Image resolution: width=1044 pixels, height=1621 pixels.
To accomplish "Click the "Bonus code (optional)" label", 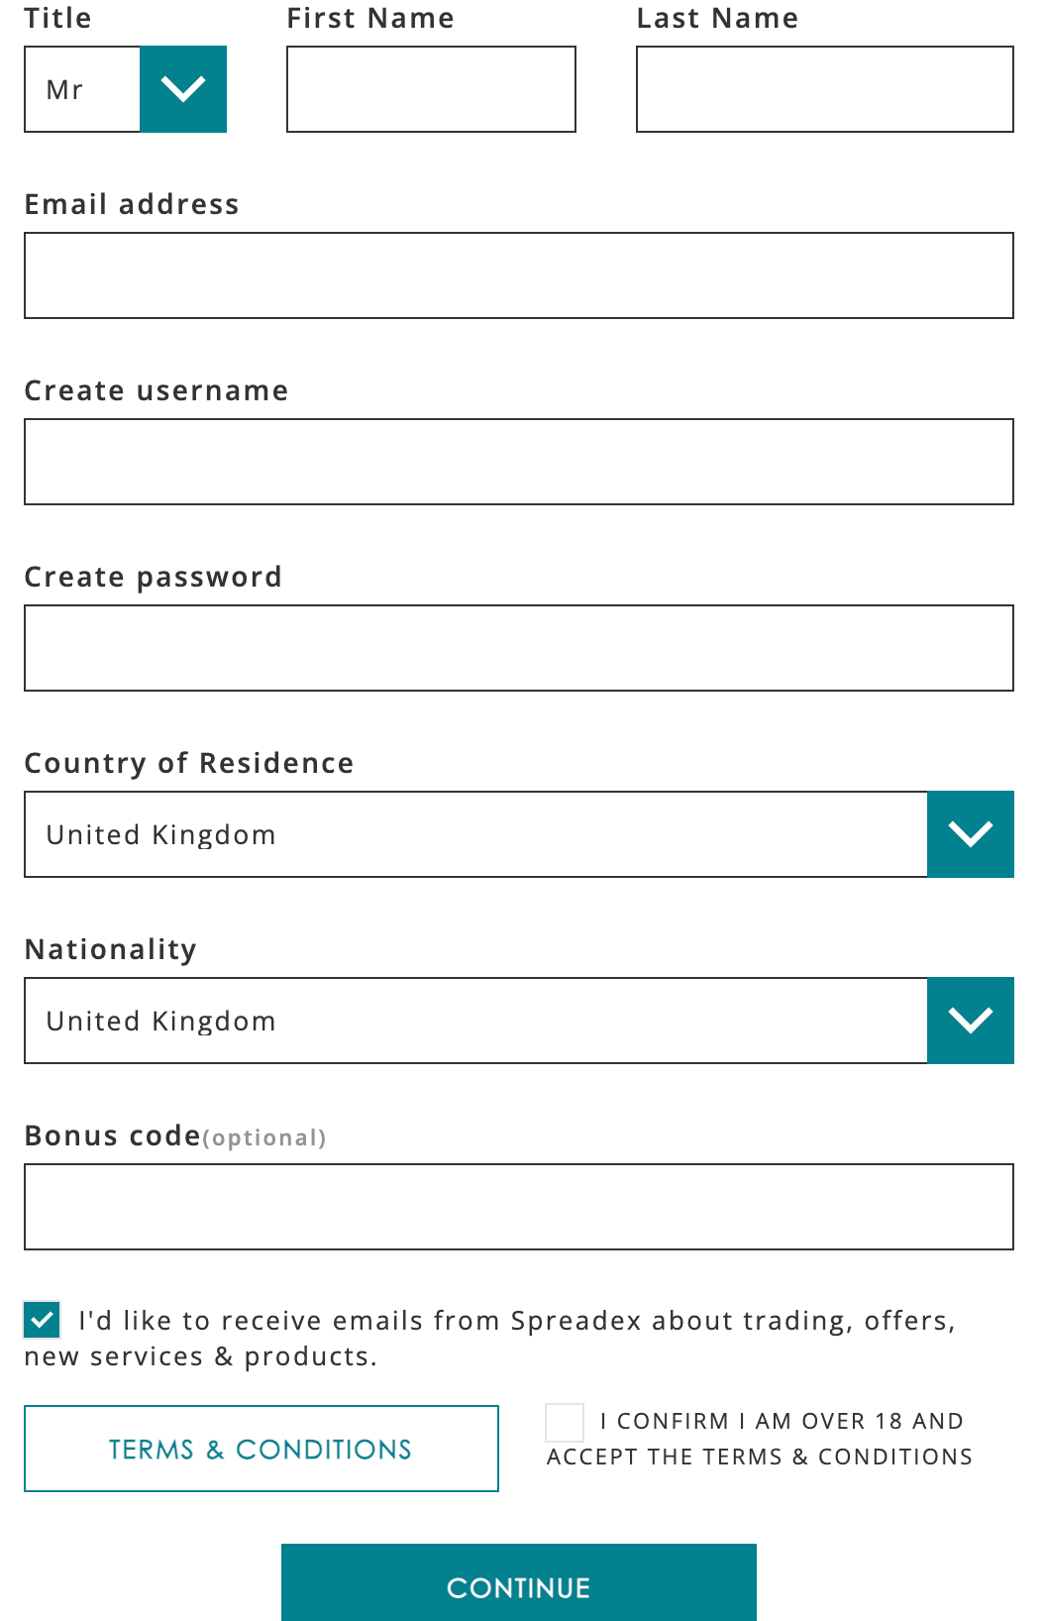I will [175, 1135].
